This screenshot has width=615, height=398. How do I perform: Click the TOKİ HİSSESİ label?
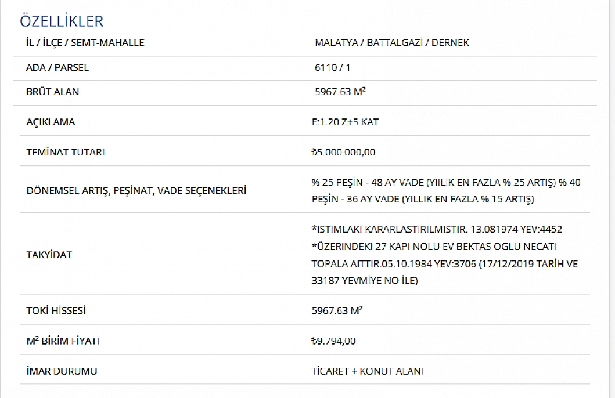56,310
